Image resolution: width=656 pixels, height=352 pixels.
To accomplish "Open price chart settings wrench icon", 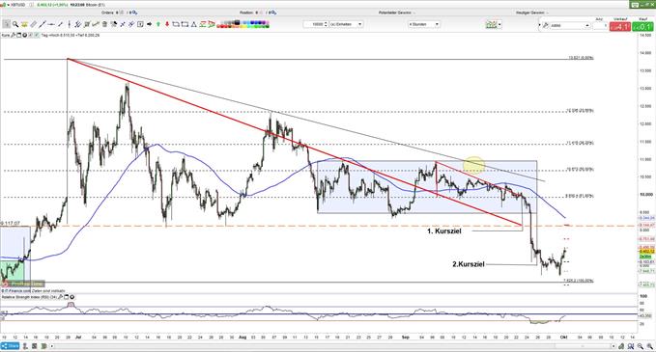I will tap(13, 36).
